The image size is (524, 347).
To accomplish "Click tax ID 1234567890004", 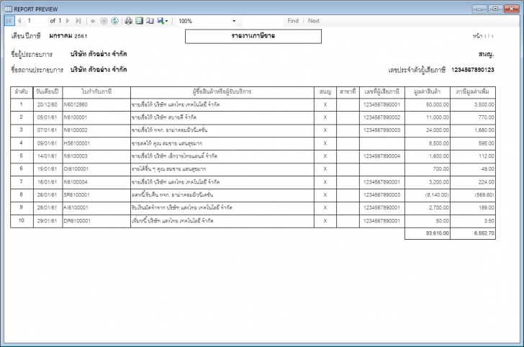I will 381,156.
